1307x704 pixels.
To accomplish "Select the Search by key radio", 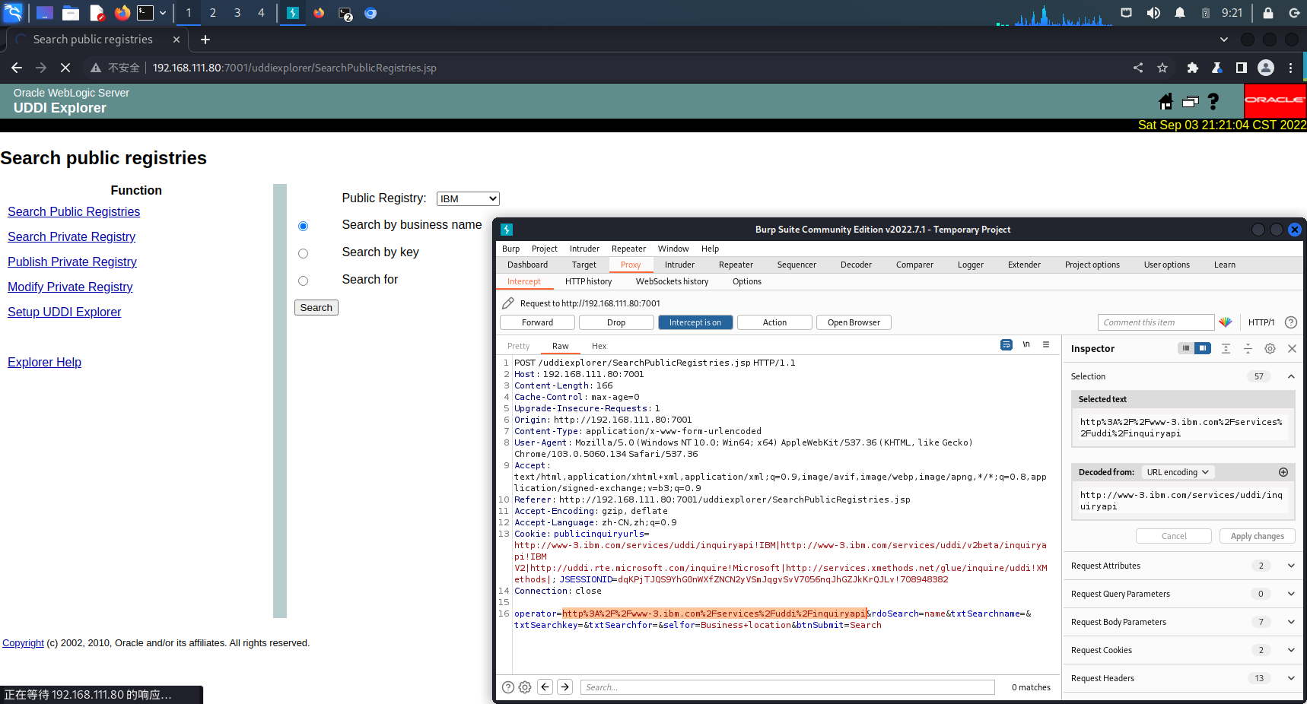I will (x=304, y=253).
